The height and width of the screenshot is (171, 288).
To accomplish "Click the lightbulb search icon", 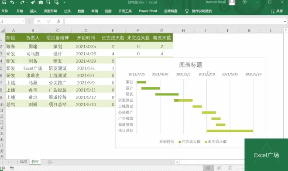I will (187, 11).
